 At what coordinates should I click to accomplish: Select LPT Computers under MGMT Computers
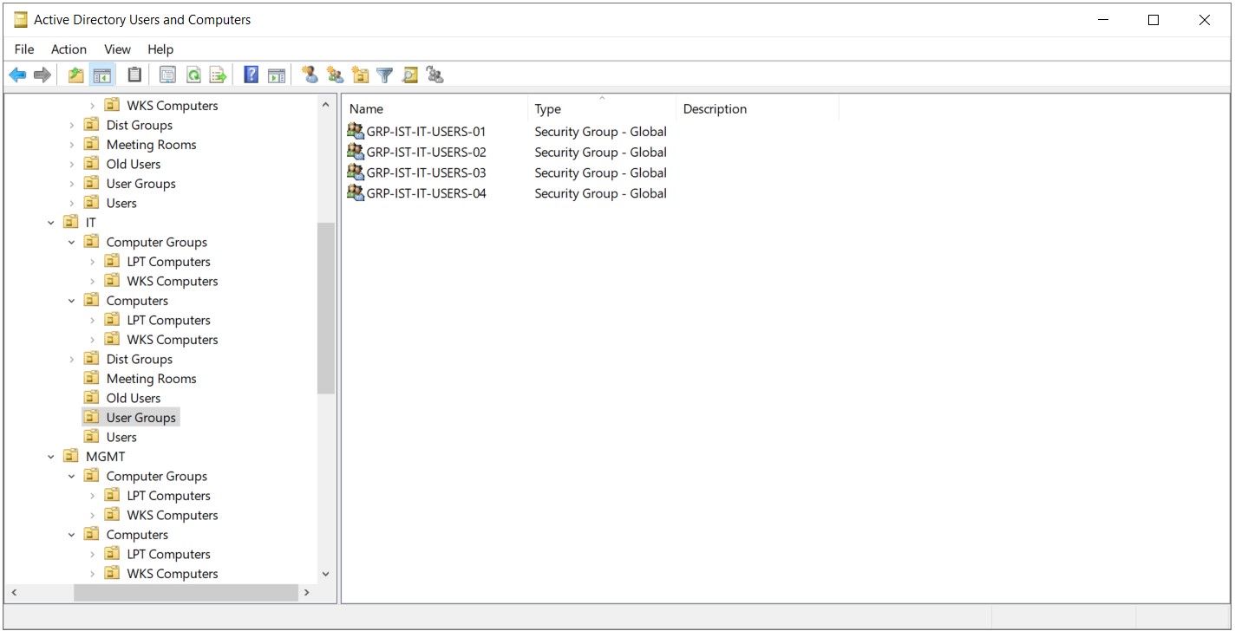click(168, 554)
